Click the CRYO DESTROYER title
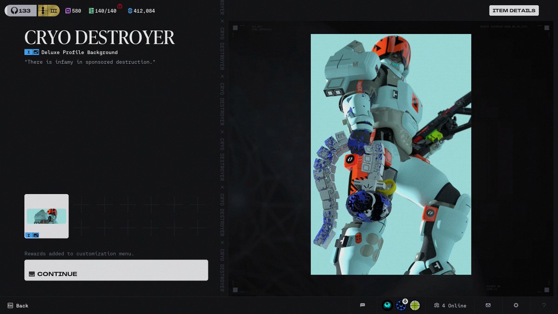 point(100,38)
